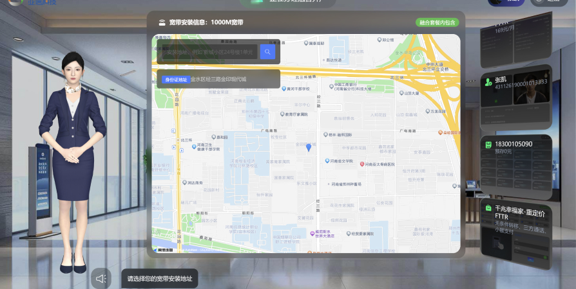
Task: Click the Baidu map logo
Action: 166,249
